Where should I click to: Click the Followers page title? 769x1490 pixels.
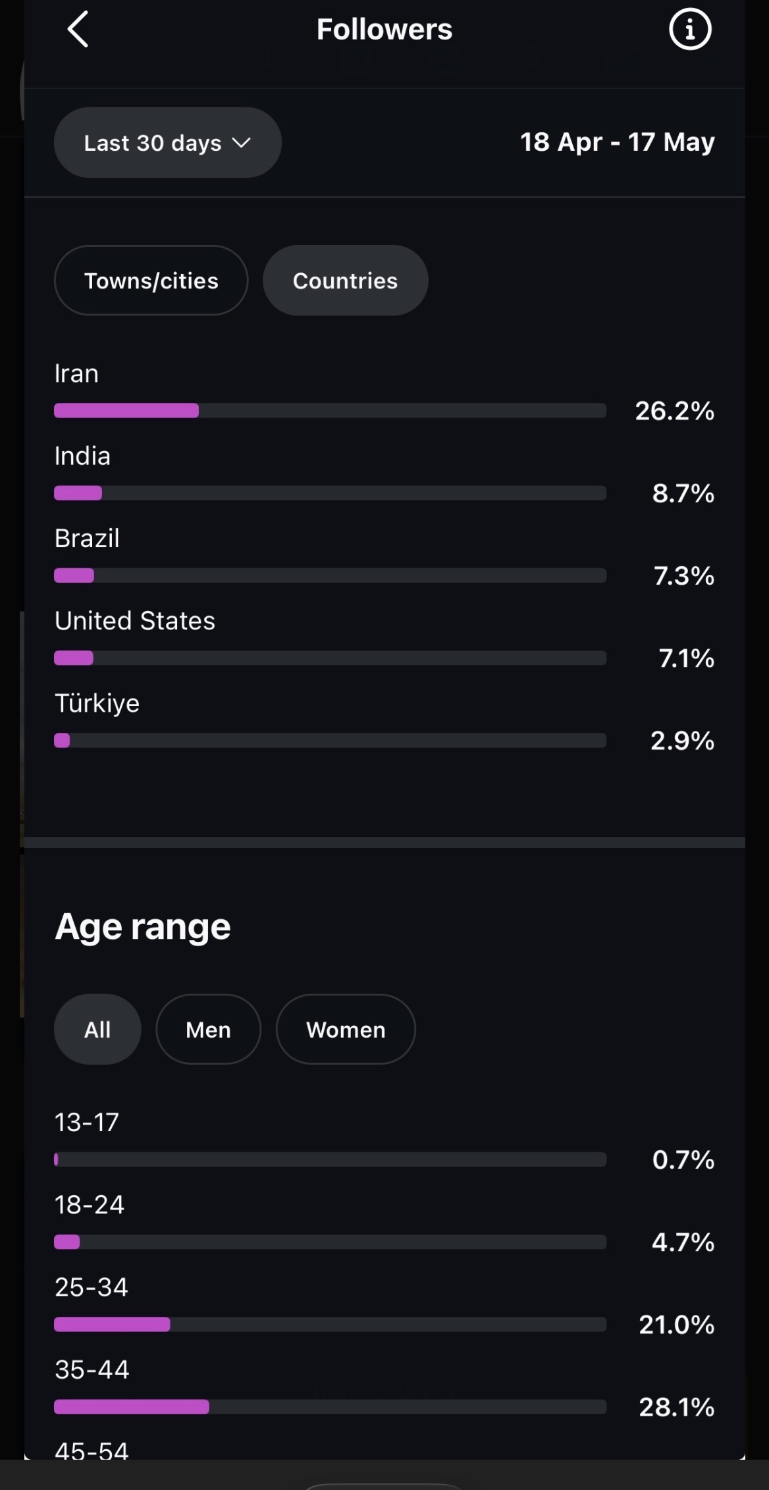385,29
